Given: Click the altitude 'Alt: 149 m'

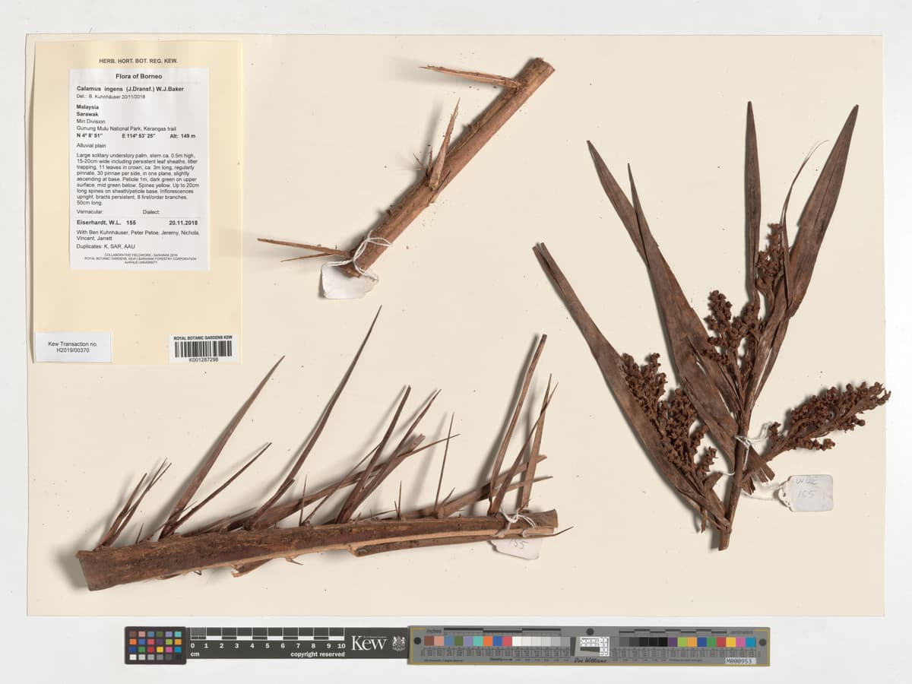Looking at the screenshot, I should coord(183,136).
